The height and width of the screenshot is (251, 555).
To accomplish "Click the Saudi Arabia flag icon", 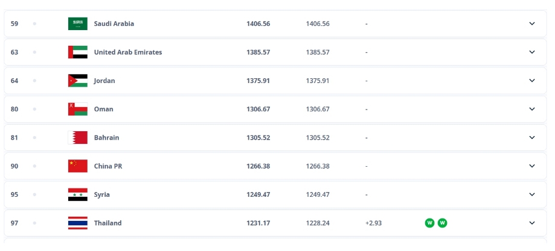I will (x=78, y=23).
